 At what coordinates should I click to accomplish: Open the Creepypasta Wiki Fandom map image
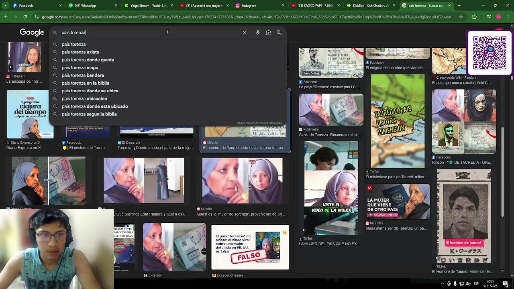click(449, 61)
